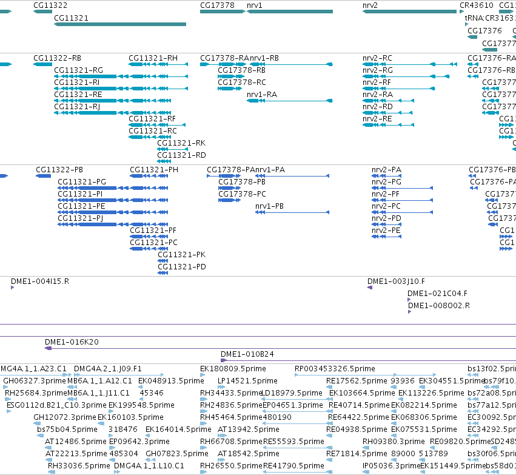The height and width of the screenshot is (475, 516).
Task: Click EST LP14521.5prime
Action: [x=247, y=381]
